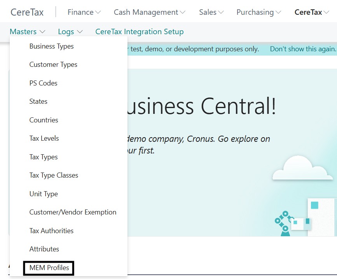Screen dimensions: 337x279
Task: Expand the Cash Management menu
Action: tap(149, 12)
